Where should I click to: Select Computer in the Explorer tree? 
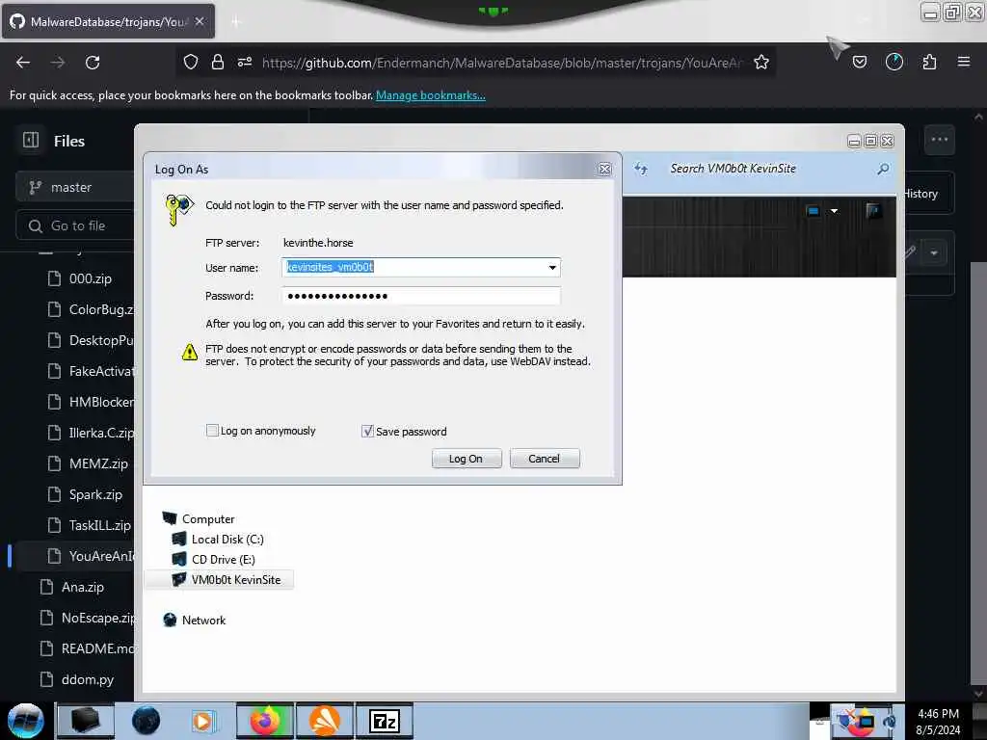pyautogui.click(x=208, y=519)
